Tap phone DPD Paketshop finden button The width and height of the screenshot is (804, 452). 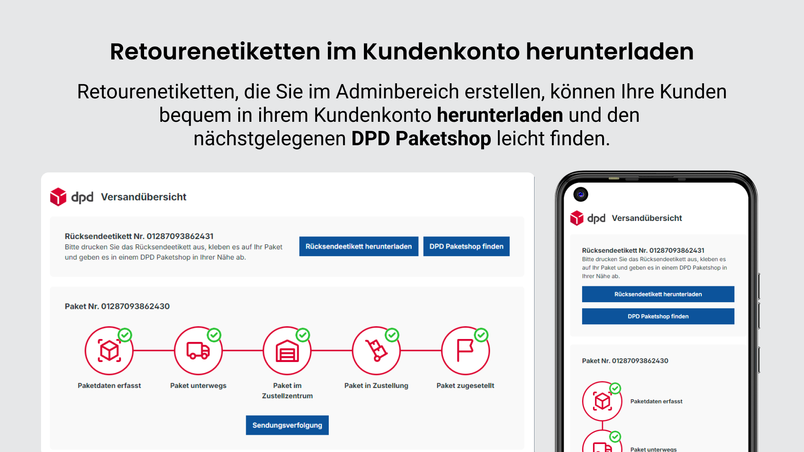coord(658,316)
